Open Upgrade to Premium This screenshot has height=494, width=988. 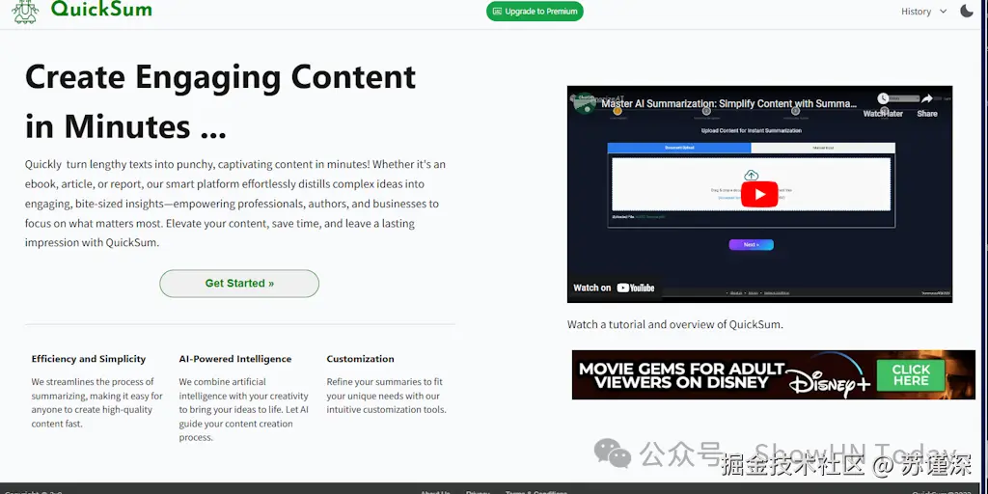(x=535, y=12)
